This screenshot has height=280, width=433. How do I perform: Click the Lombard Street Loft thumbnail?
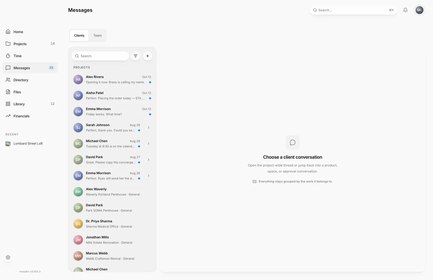click(8, 144)
